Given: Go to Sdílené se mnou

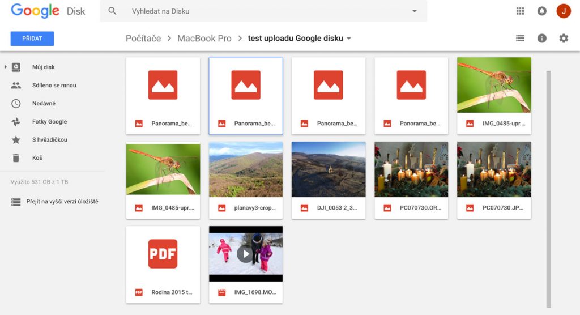Looking at the screenshot, I should click(54, 86).
